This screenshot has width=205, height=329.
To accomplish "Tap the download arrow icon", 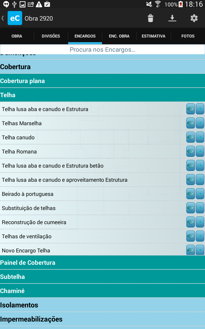I will click(x=172, y=18).
